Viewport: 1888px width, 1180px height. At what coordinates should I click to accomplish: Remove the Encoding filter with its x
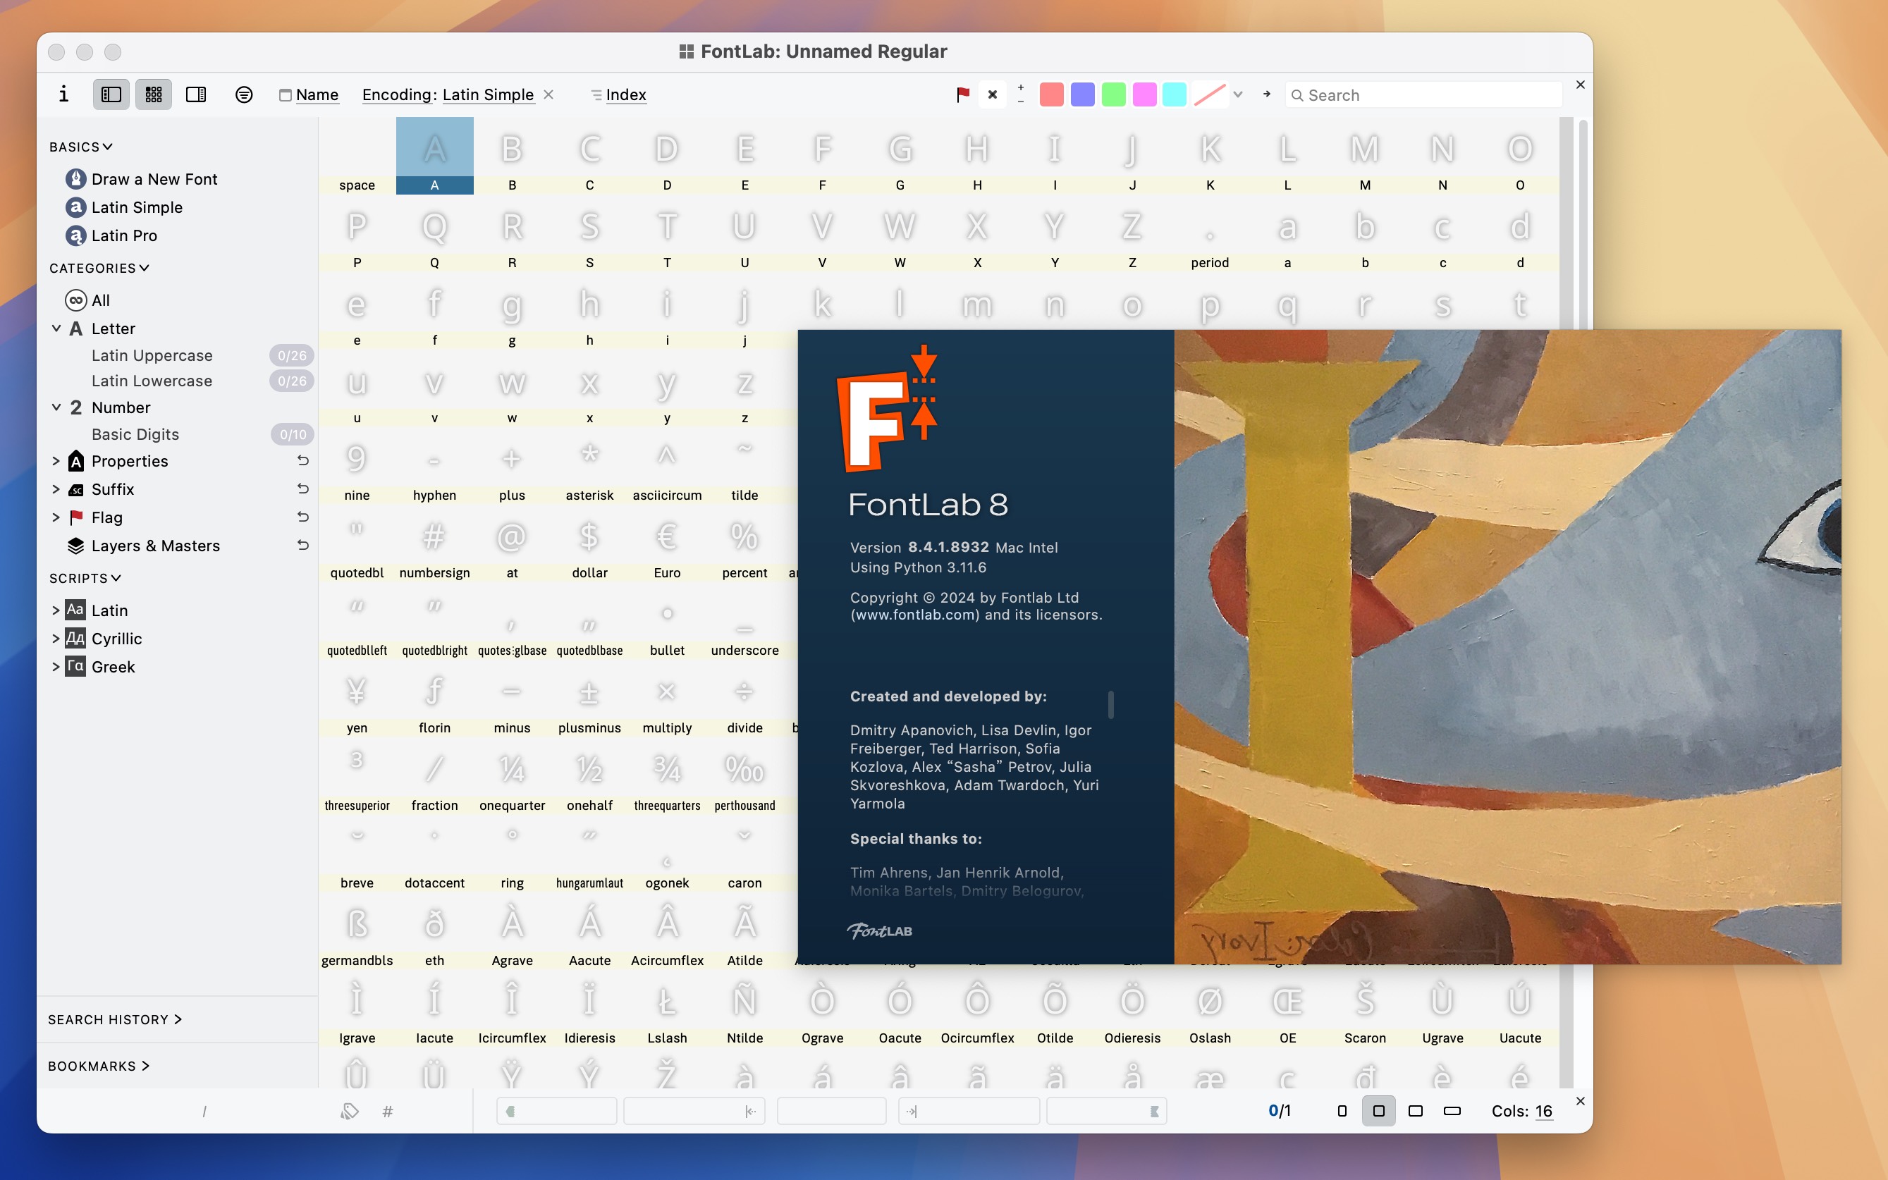548,94
